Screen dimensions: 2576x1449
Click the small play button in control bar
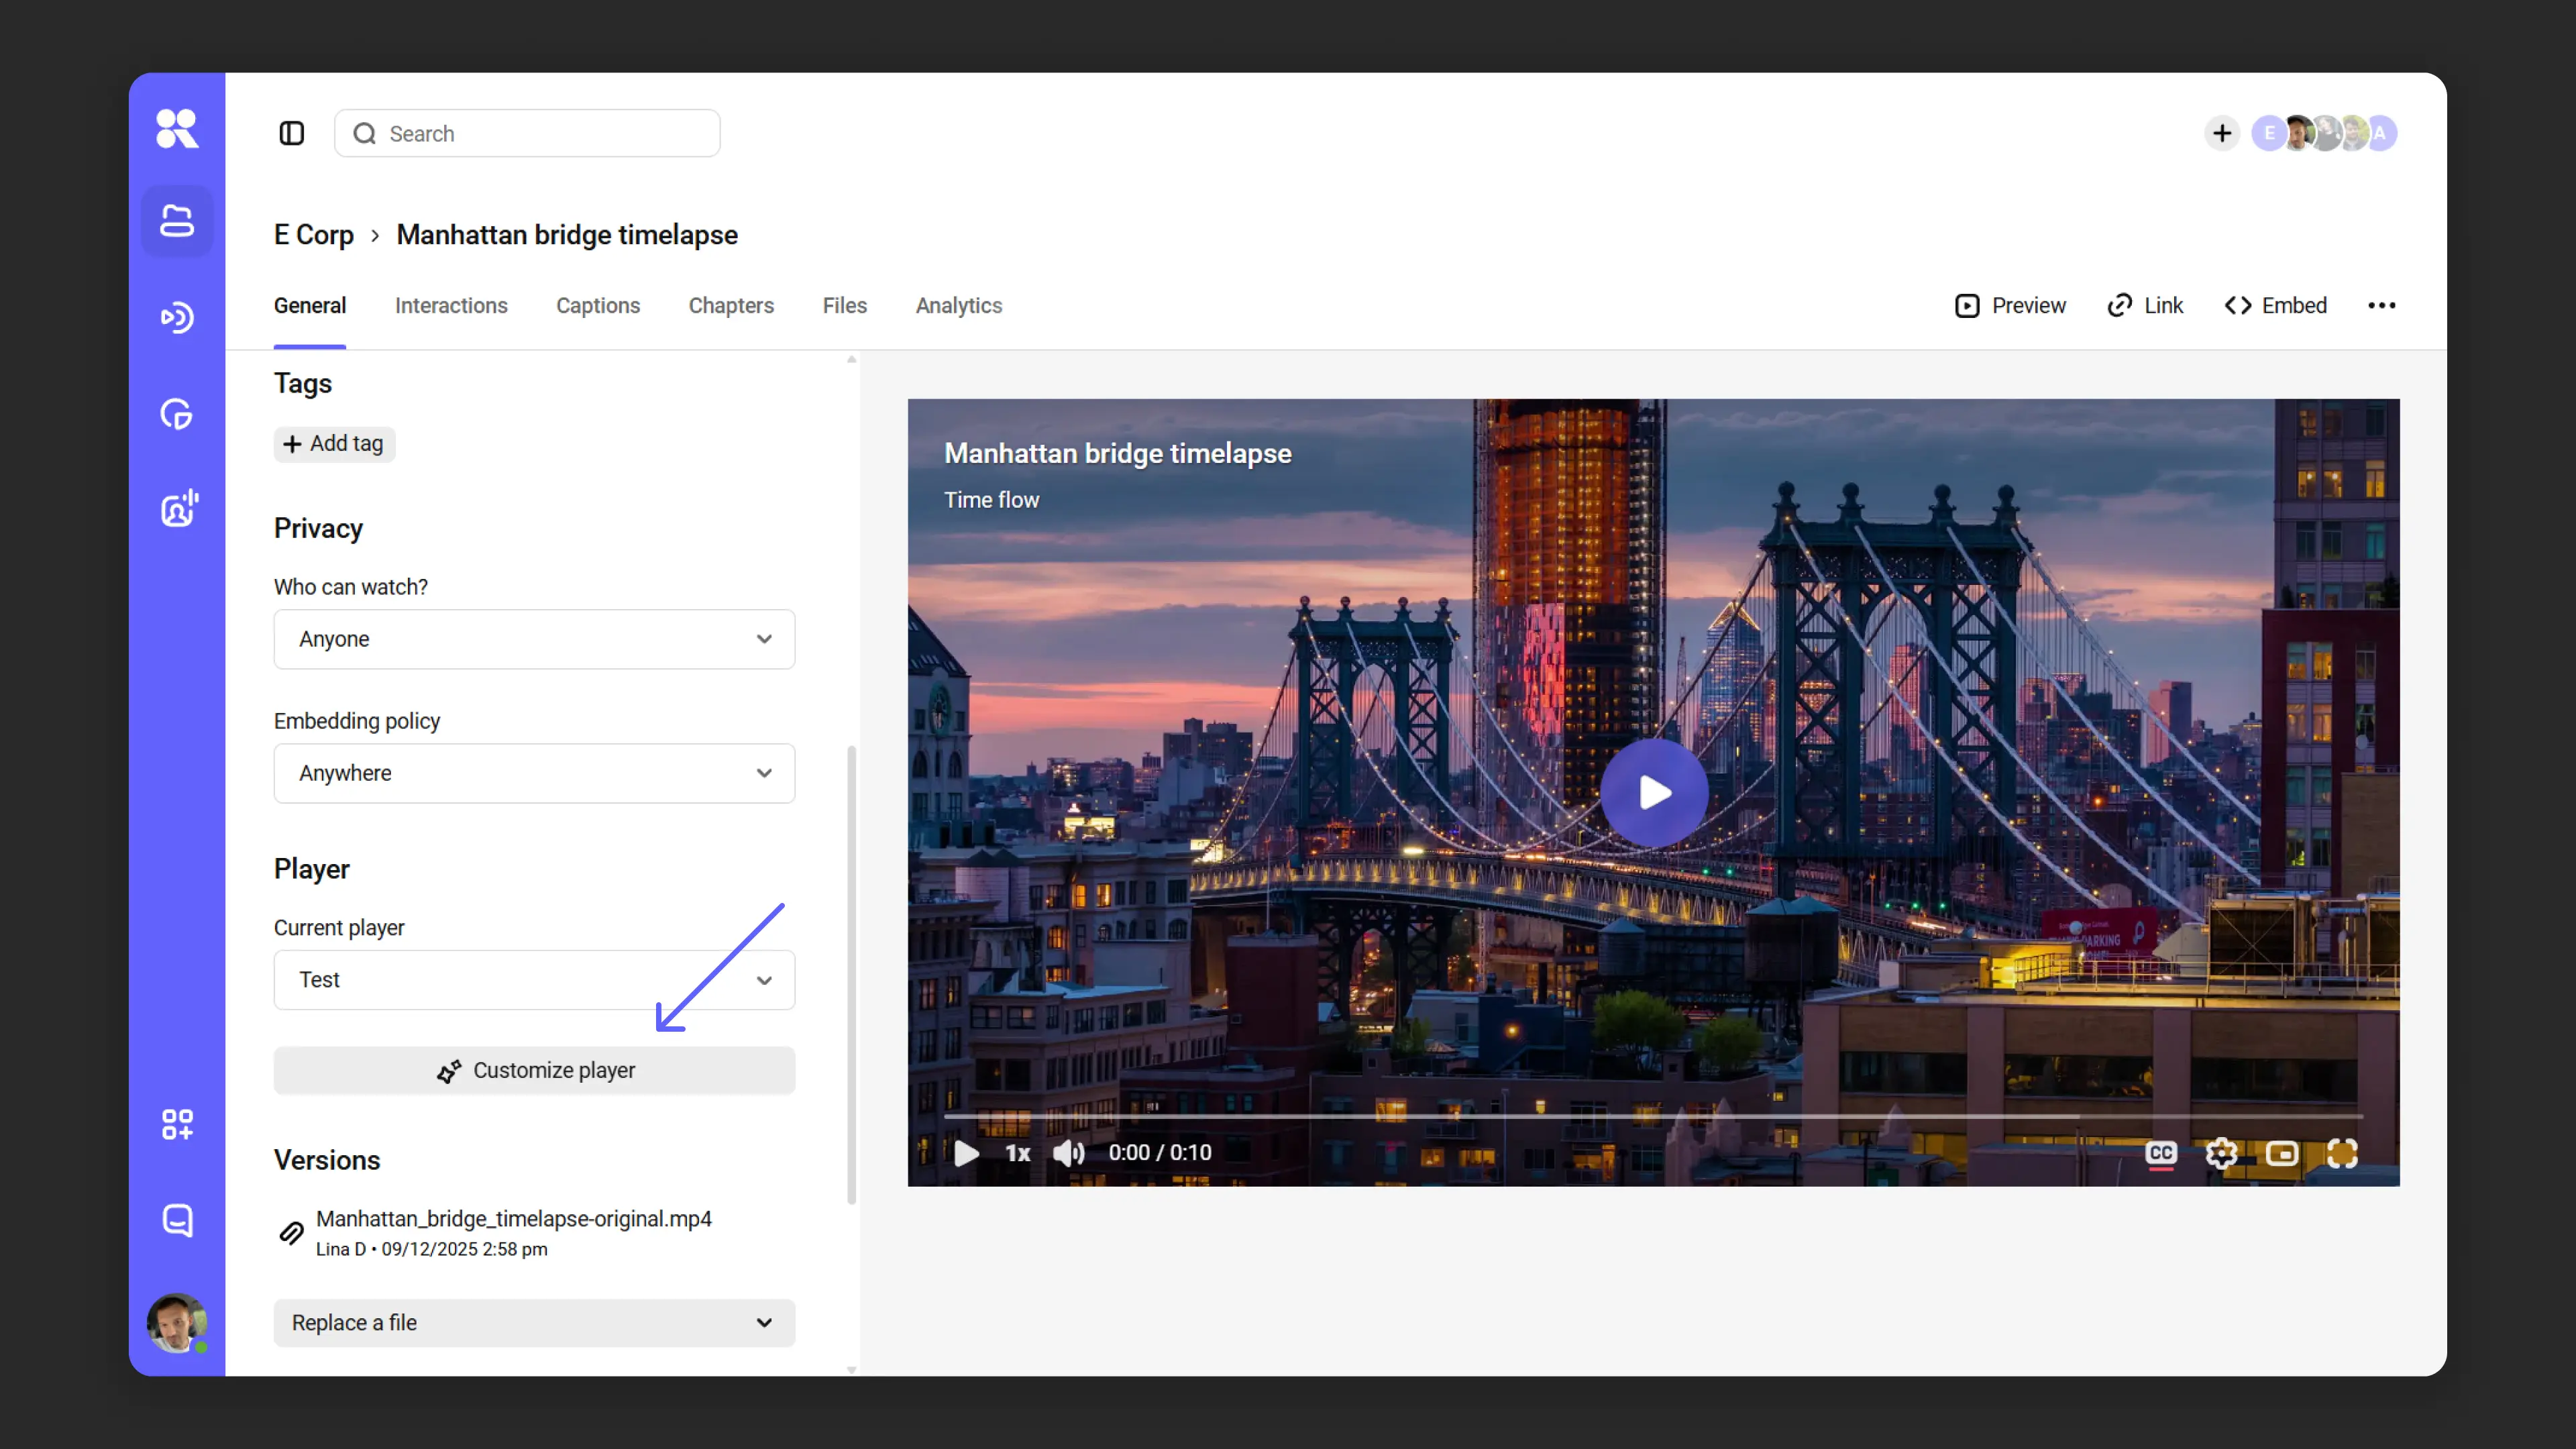click(x=966, y=1153)
